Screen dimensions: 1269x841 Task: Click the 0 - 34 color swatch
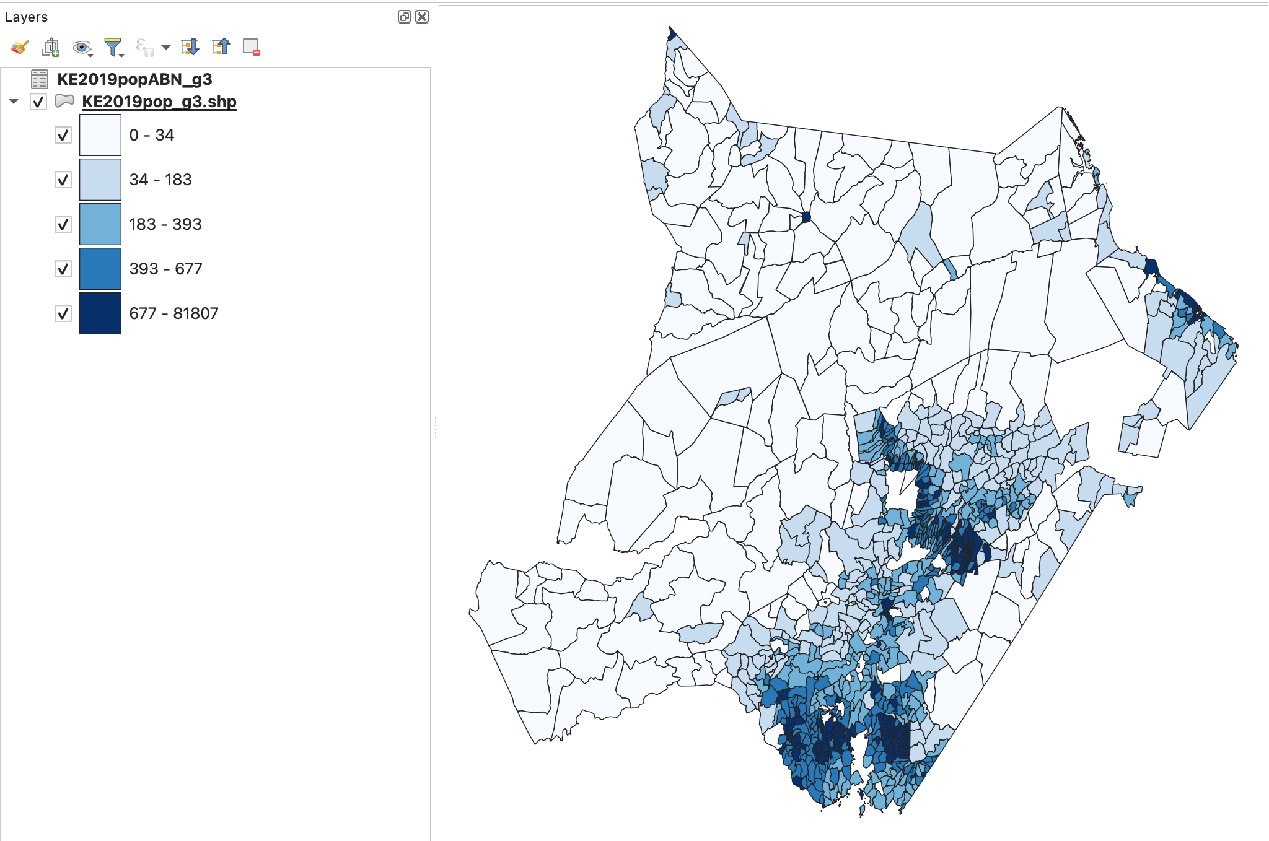click(100, 135)
